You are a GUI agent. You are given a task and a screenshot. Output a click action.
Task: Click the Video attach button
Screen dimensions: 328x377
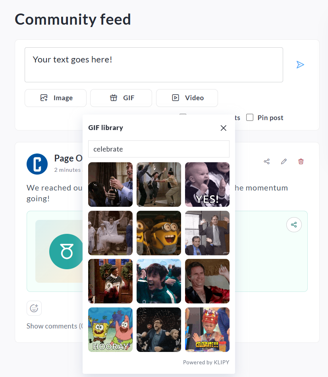[x=187, y=98]
